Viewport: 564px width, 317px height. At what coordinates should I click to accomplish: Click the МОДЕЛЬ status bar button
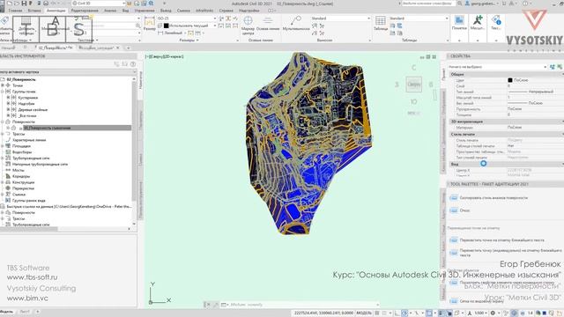point(364,313)
